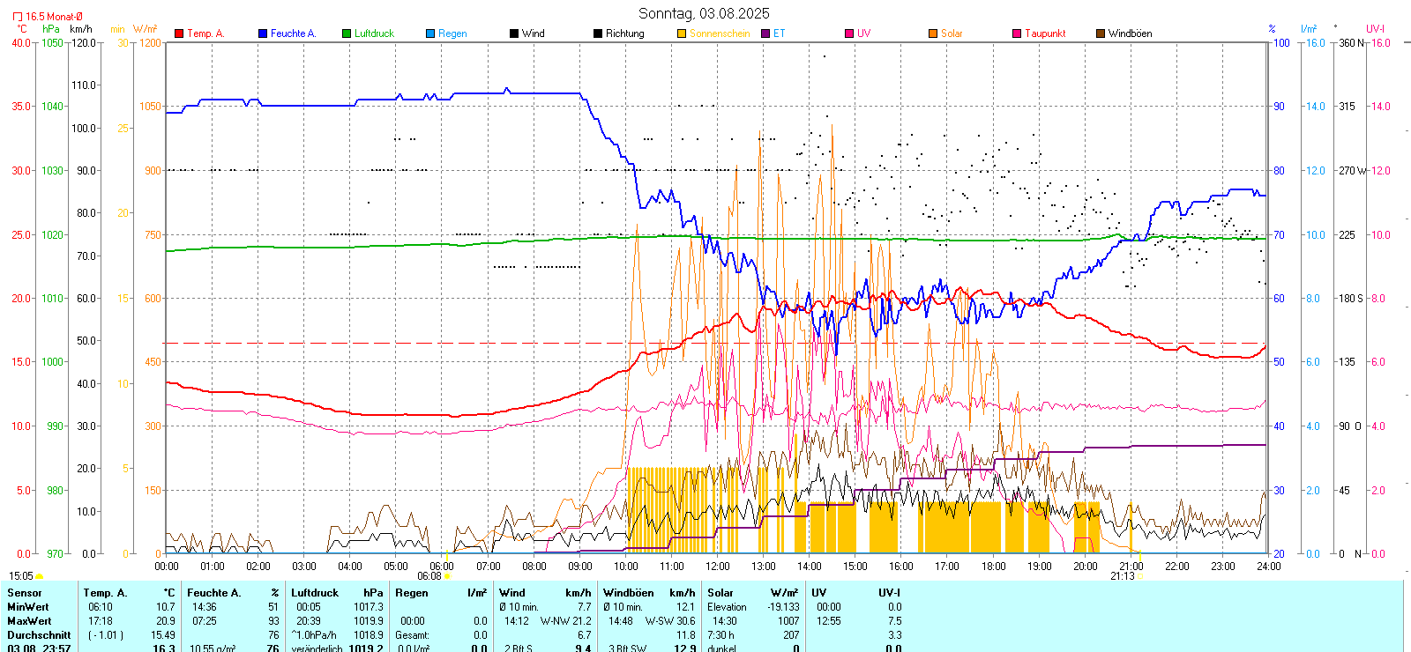
Task: Click the blue Feuchte A. legend square
Action: (263, 33)
